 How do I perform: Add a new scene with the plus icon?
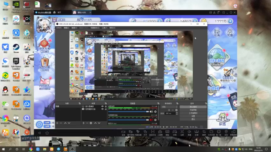pos(57,123)
